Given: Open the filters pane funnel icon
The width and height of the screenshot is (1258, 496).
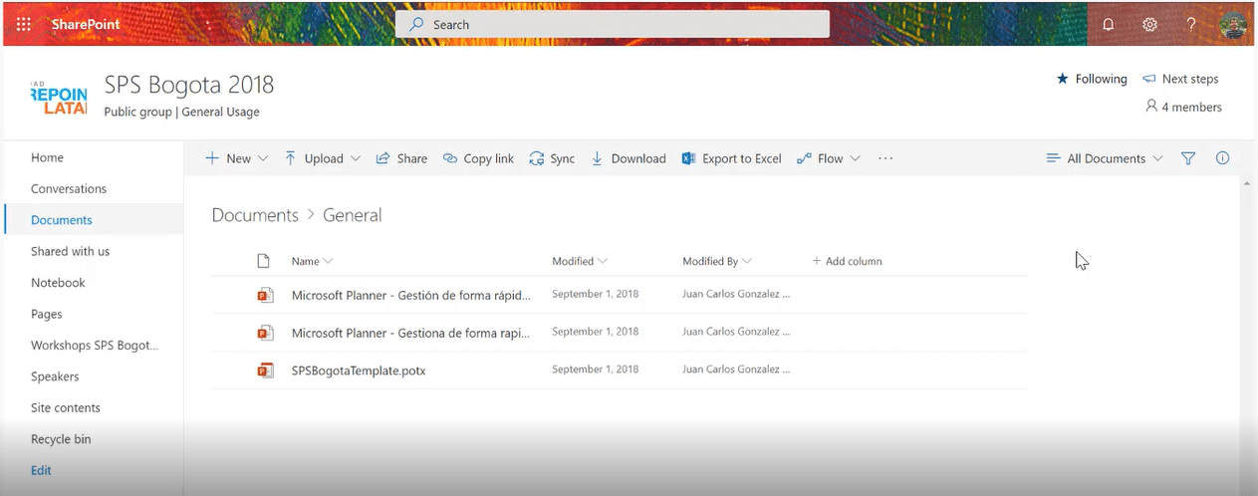Looking at the screenshot, I should 1188,158.
